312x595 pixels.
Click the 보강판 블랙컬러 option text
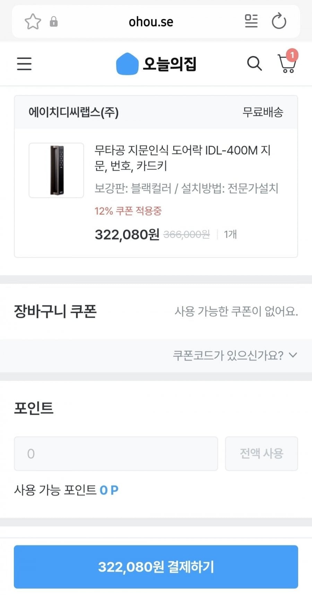133,189
